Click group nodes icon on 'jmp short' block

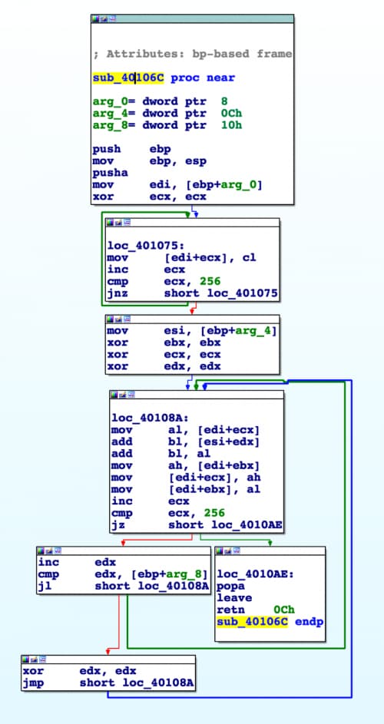[42, 660]
